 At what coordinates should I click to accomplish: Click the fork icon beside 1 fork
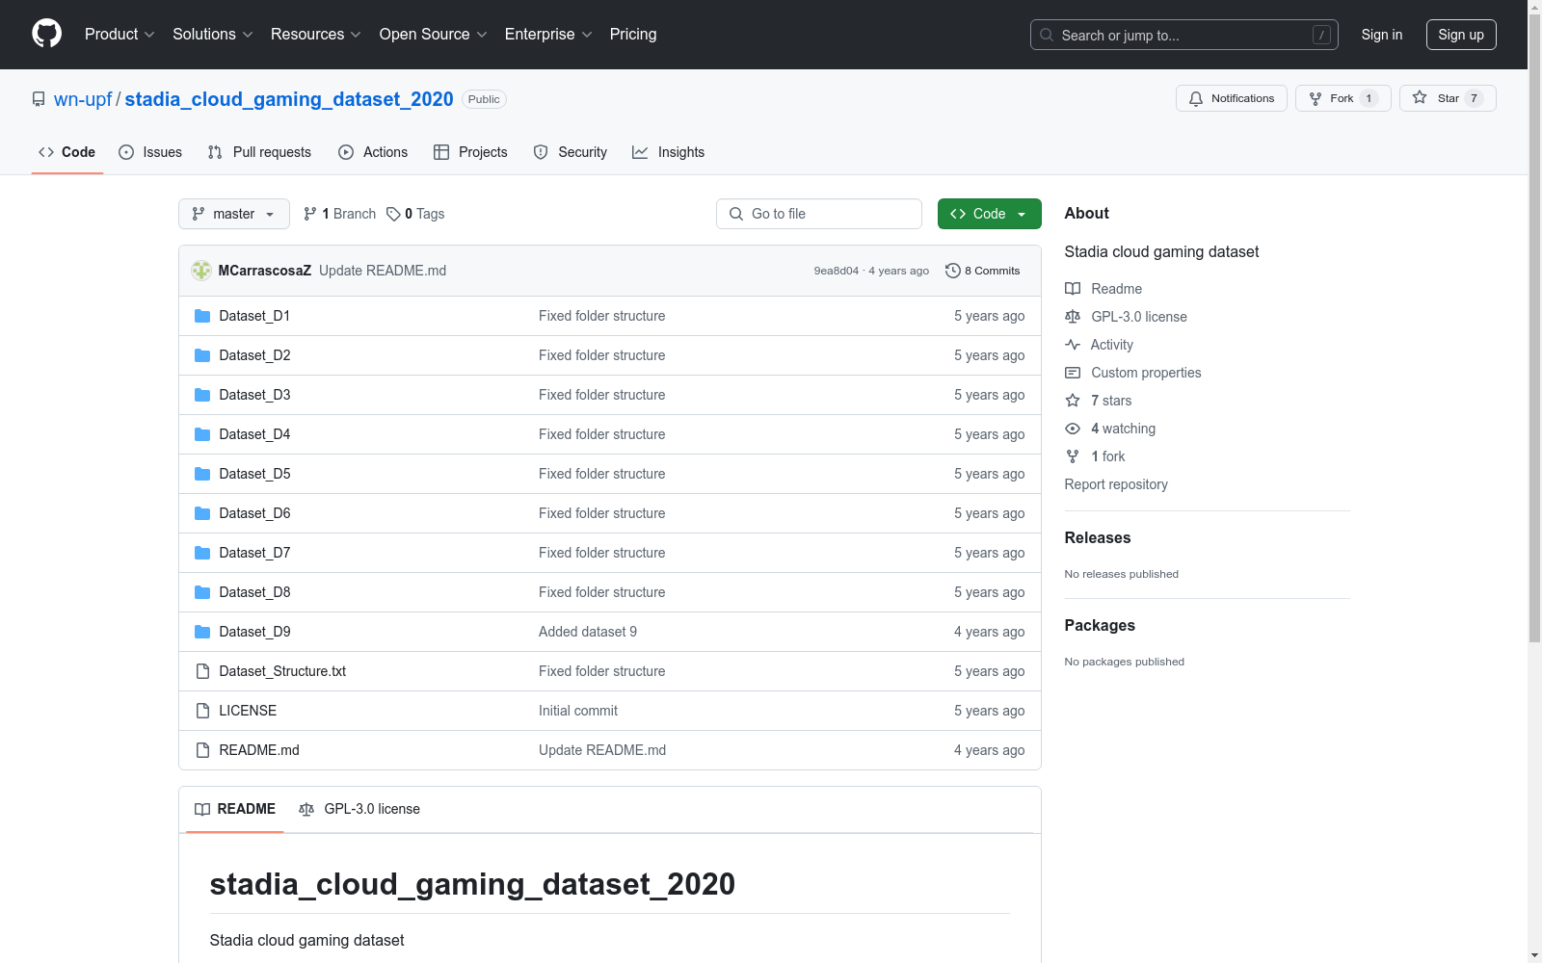pyautogui.click(x=1073, y=456)
